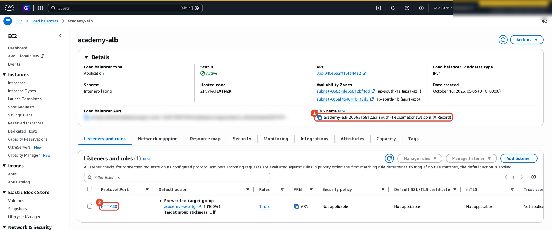Screen dimensions: 552x230
Task: Open the services grid menu
Action: pyautogui.click(x=41, y=8)
